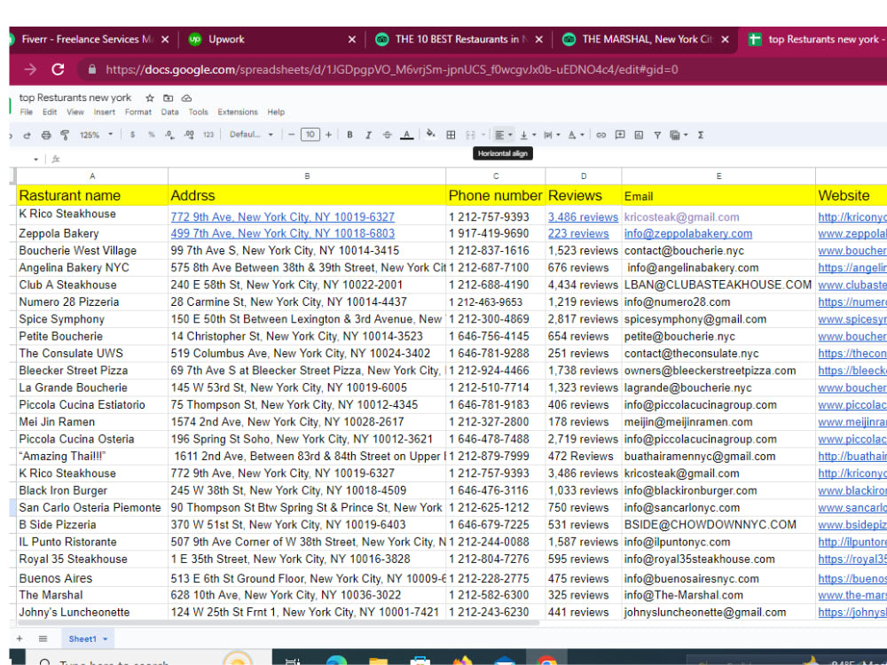The image size is (887, 665).
Task: Open the 223 reviews link
Action: point(578,233)
